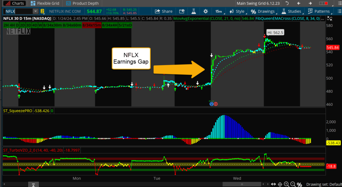Expand the symbol dropdown arrow

coord(35,11)
